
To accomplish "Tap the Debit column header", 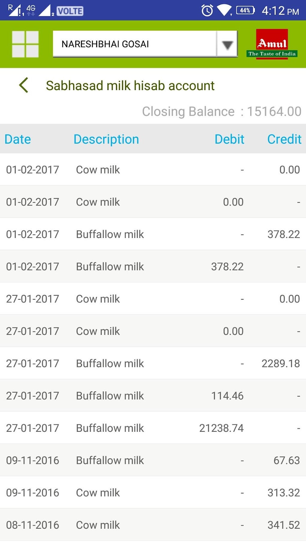I will click(x=229, y=139).
